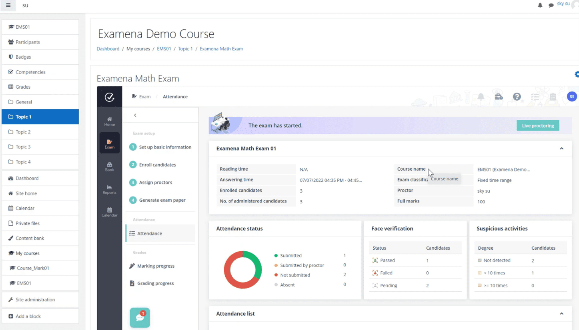Open the briefcase toolbar icon
Image resolution: width=579 pixels, height=330 pixels.
point(499,97)
